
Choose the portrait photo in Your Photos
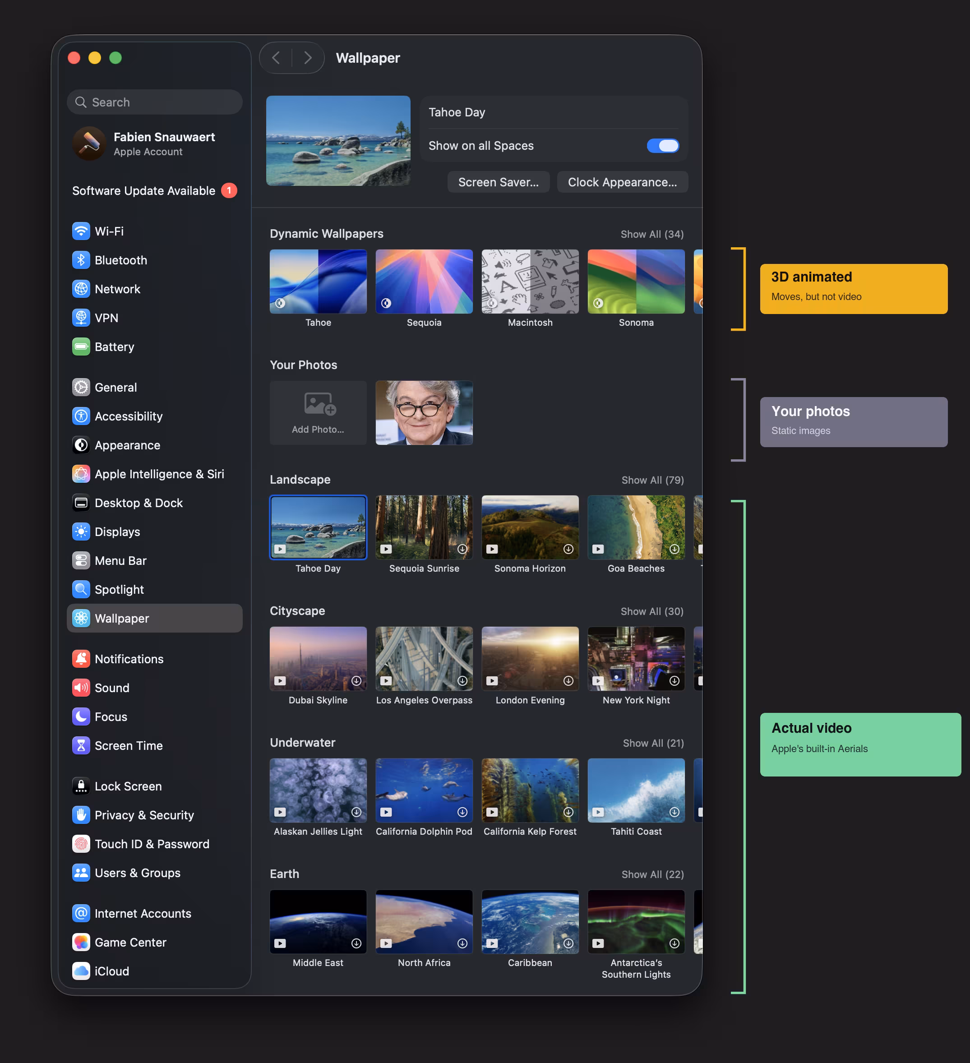click(424, 413)
